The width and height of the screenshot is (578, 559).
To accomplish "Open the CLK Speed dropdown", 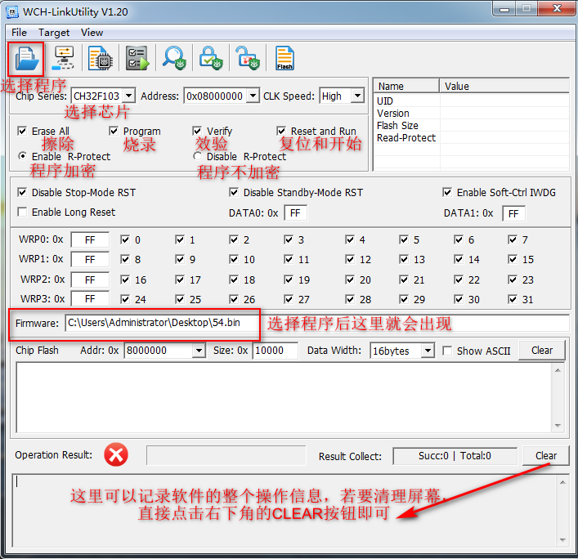I will tap(357, 96).
